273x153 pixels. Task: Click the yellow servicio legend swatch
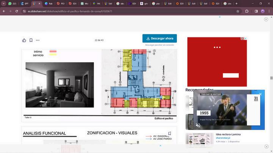[x=53, y=54]
